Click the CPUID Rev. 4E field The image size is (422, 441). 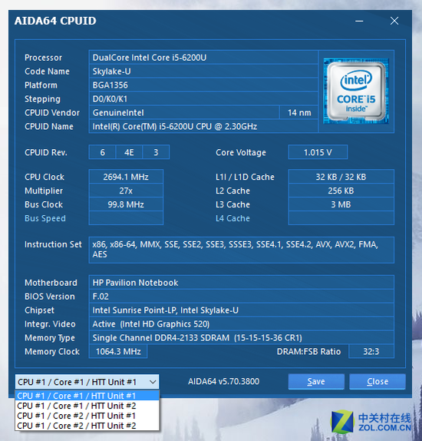[x=129, y=152]
